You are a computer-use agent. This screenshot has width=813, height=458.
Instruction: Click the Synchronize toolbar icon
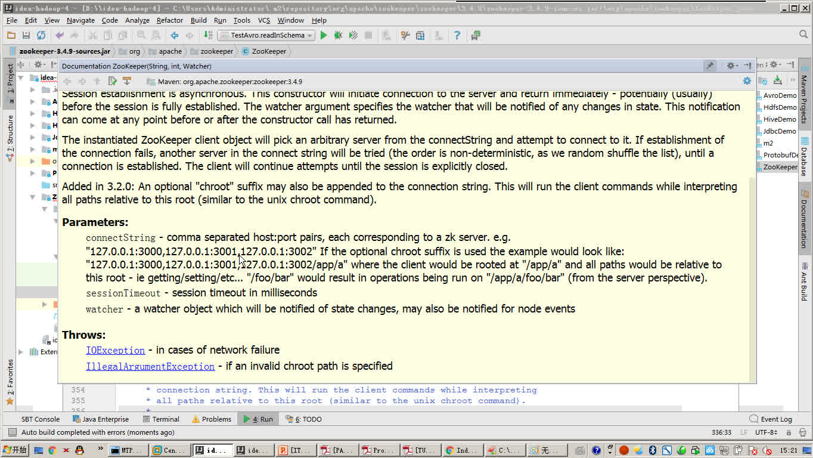tap(41, 36)
